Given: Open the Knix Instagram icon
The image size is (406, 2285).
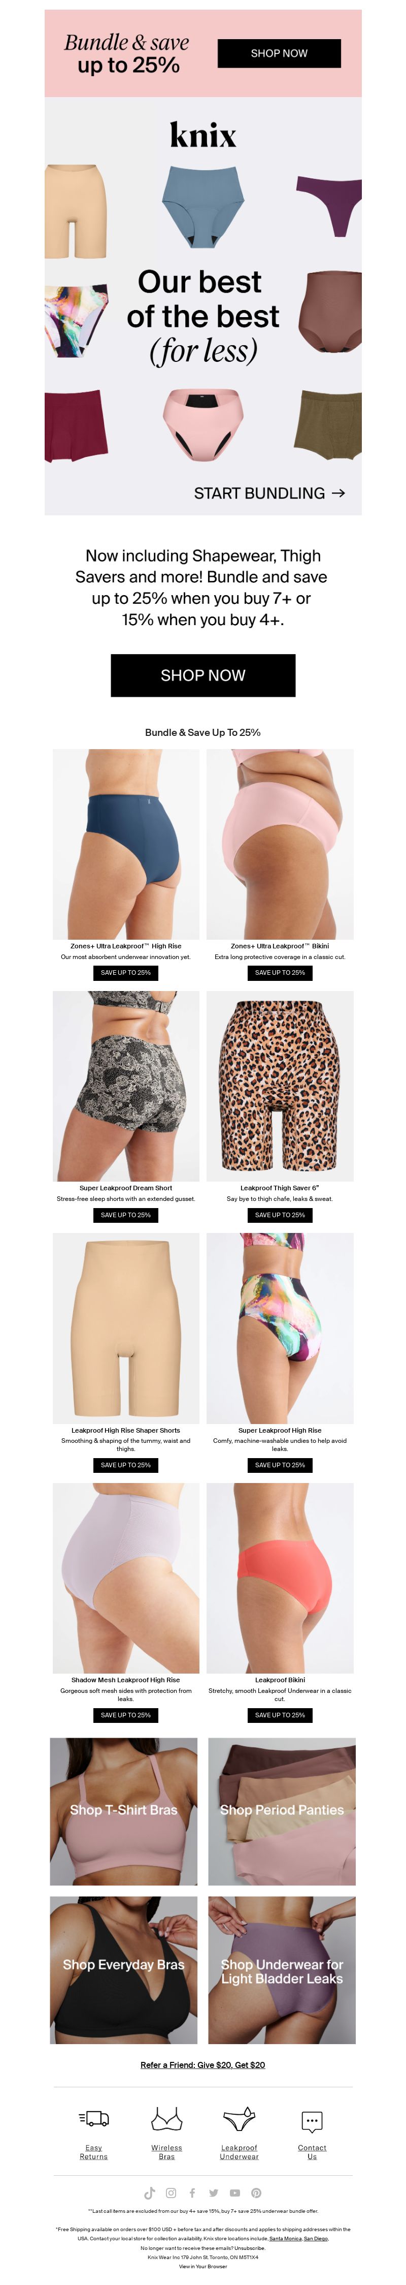Looking at the screenshot, I should click(x=171, y=2193).
